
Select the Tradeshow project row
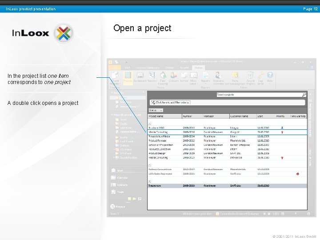pyautogui.click(x=227, y=186)
